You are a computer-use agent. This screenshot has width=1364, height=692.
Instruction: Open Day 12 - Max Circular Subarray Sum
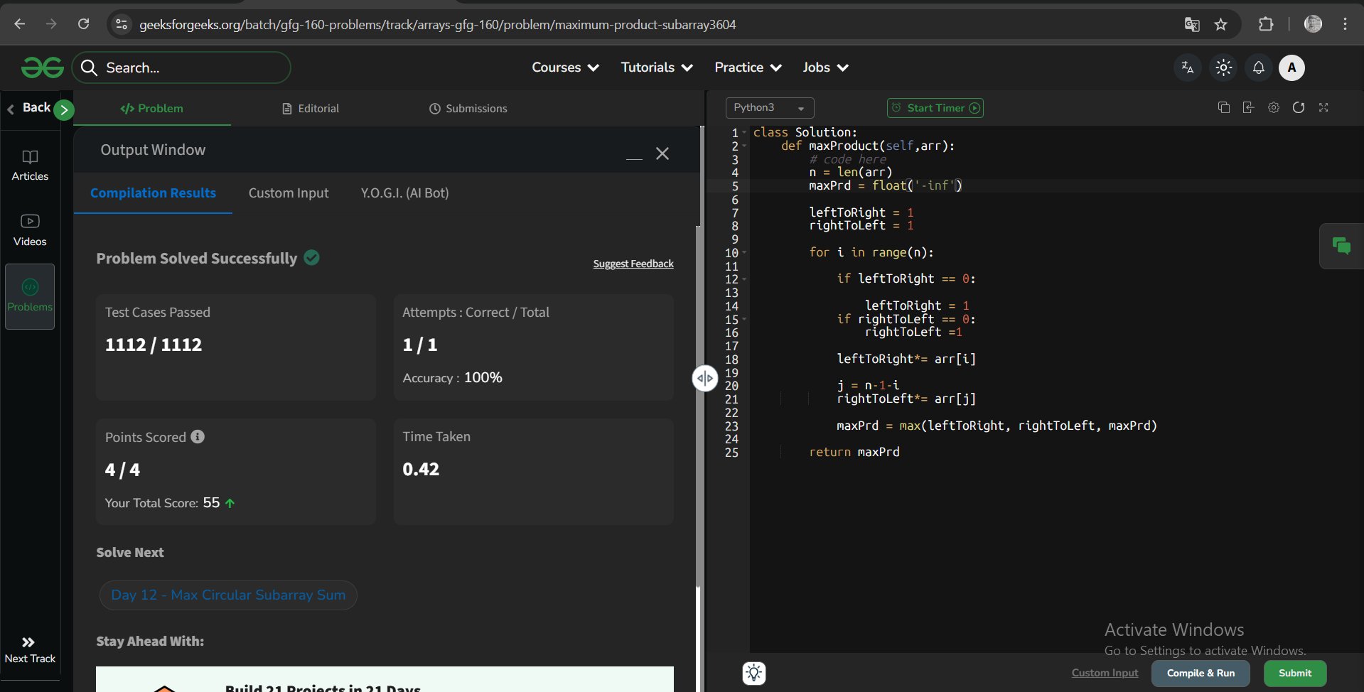point(228,595)
